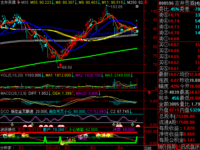Select the 买③ order row
Viewport: 200px width, 150px height.
point(179,57)
